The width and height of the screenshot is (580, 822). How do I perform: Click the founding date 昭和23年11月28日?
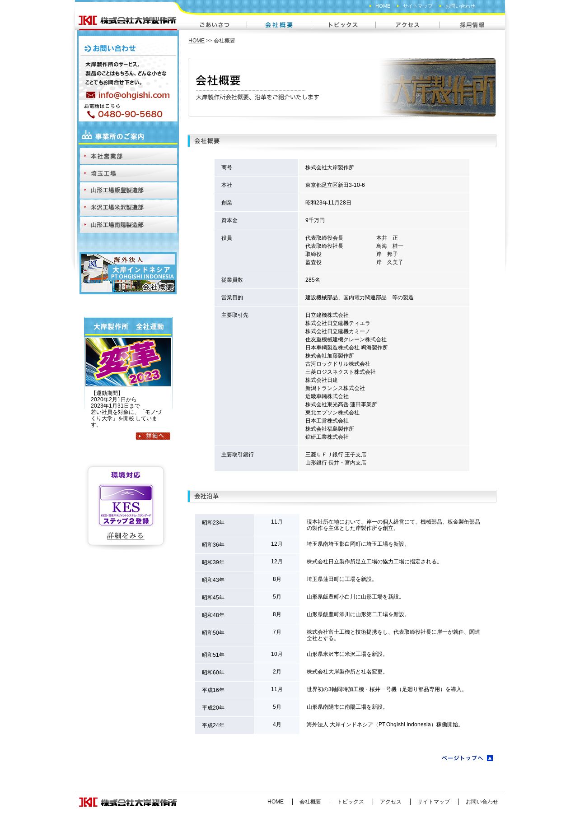[x=328, y=203]
